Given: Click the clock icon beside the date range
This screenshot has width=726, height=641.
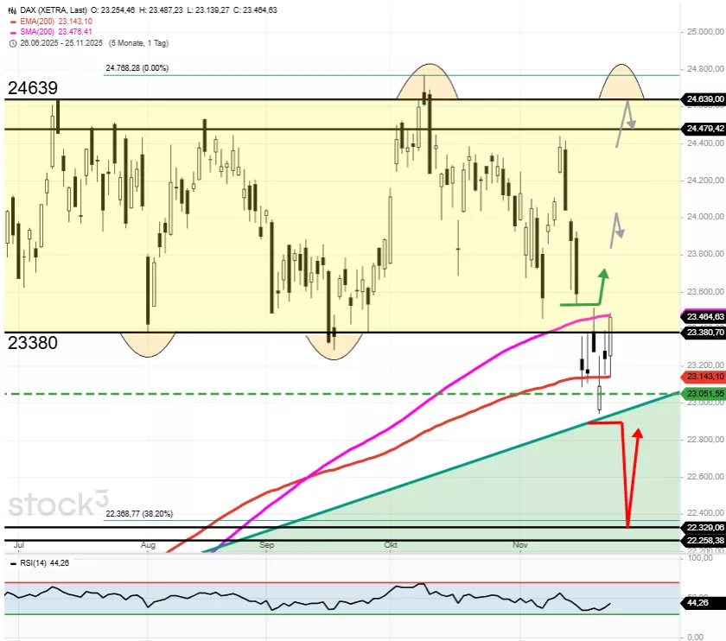Looking at the screenshot, I should [x=12, y=41].
